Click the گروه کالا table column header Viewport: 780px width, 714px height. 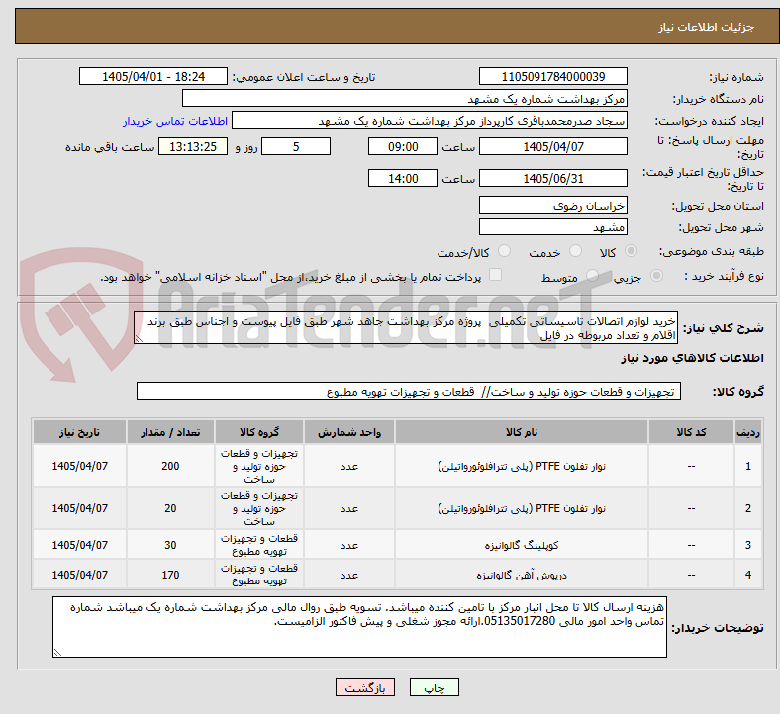coord(258,432)
